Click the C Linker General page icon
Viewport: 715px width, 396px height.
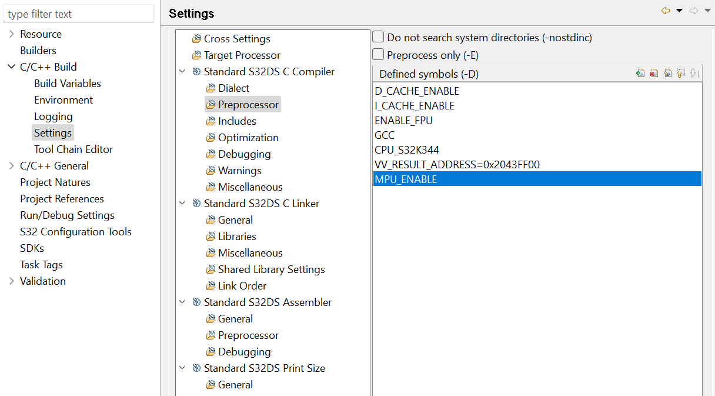pos(211,220)
